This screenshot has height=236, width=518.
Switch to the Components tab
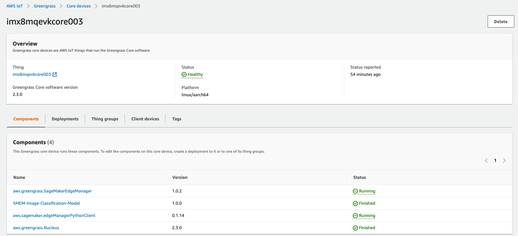click(x=26, y=119)
